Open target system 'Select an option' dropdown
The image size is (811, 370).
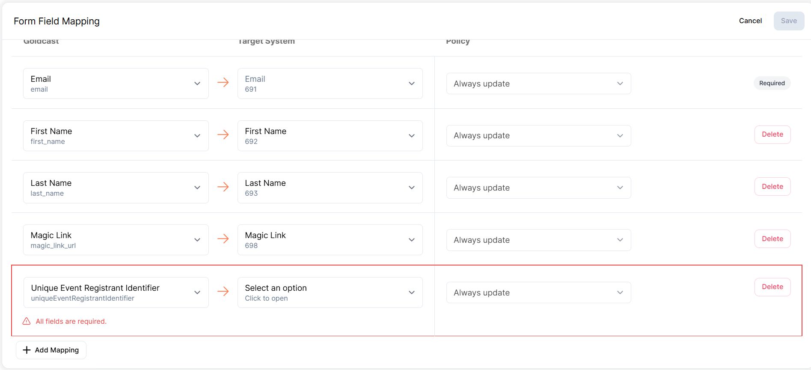tap(330, 292)
